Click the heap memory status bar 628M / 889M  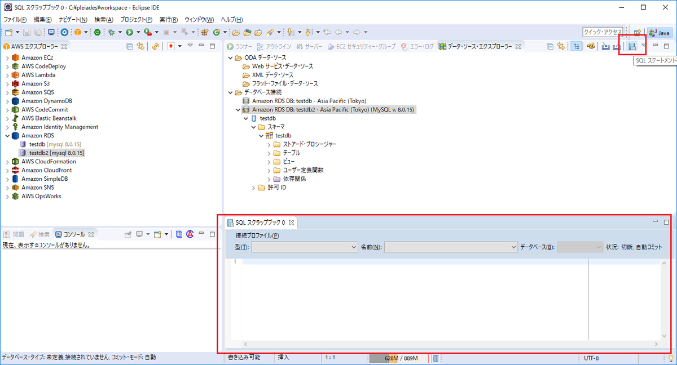[398, 358]
